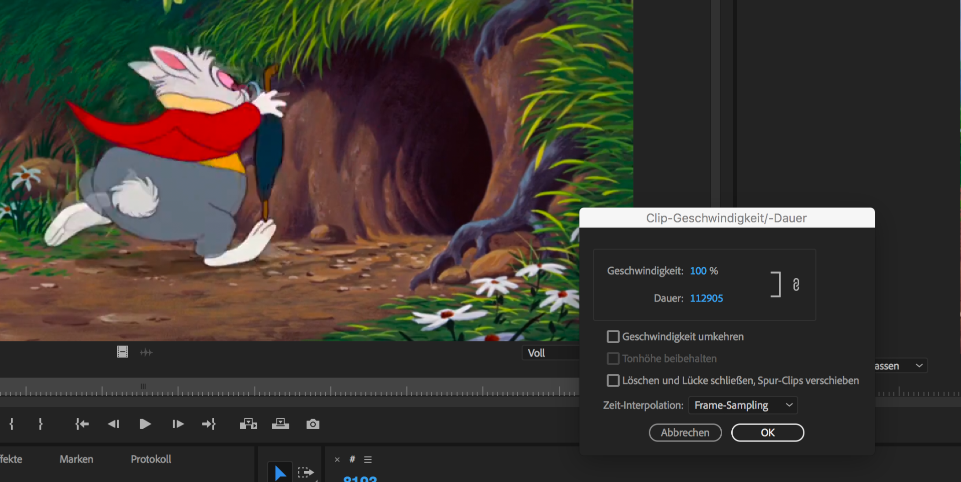Viewport: 961px width, 482px height.
Task: Select the arrow Selection tool
Action: (x=280, y=472)
